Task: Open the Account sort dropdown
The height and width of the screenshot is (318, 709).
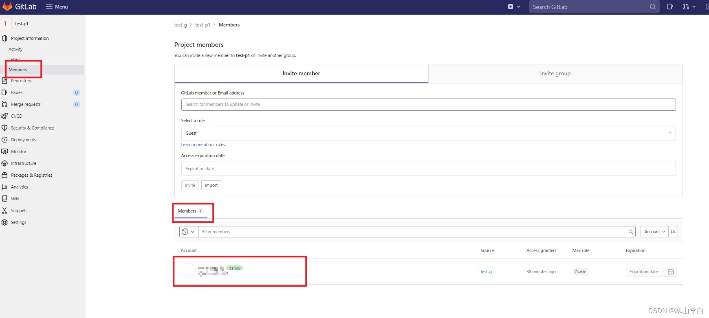Action: coord(654,232)
